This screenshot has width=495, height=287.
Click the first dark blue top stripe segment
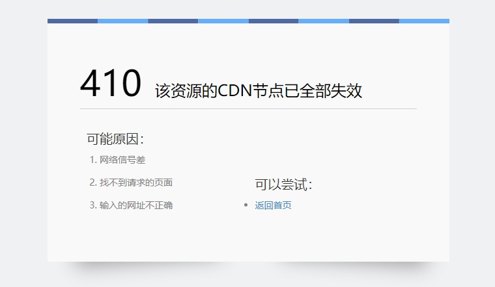coord(72,21)
